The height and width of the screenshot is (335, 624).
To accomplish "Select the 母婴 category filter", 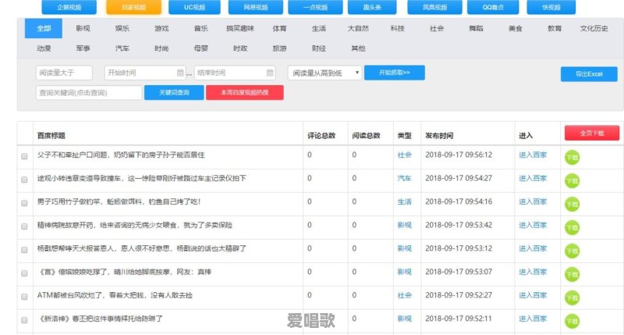I will click(x=201, y=48).
